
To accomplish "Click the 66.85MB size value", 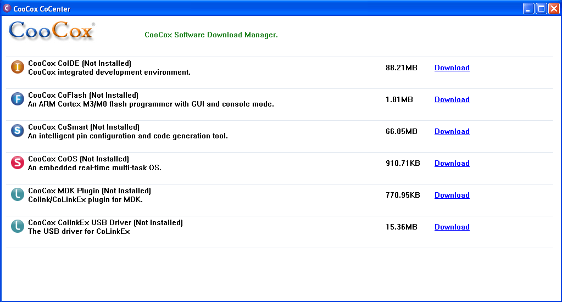I will pyautogui.click(x=402, y=131).
